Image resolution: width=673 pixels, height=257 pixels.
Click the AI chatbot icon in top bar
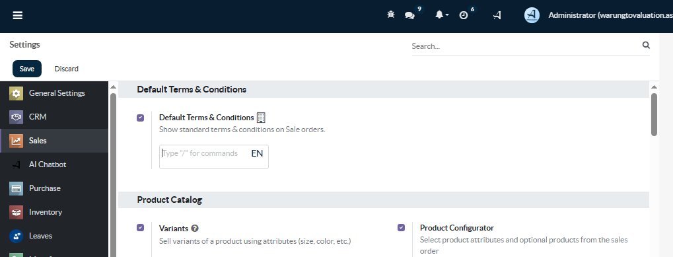[x=497, y=15]
